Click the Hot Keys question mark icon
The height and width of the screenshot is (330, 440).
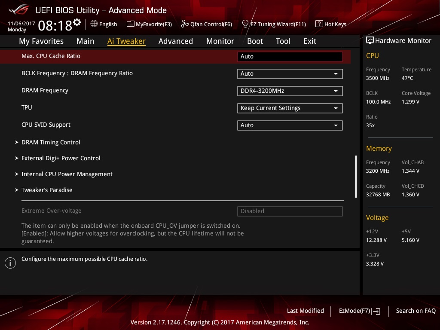pyautogui.click(x=319, y=24)
